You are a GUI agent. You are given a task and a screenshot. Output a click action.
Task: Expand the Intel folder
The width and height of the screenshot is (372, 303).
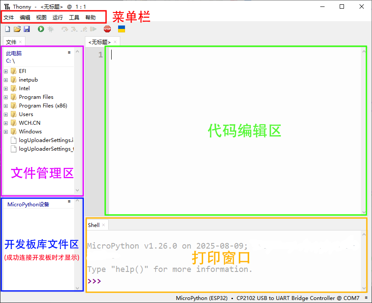tap(6, 88)
